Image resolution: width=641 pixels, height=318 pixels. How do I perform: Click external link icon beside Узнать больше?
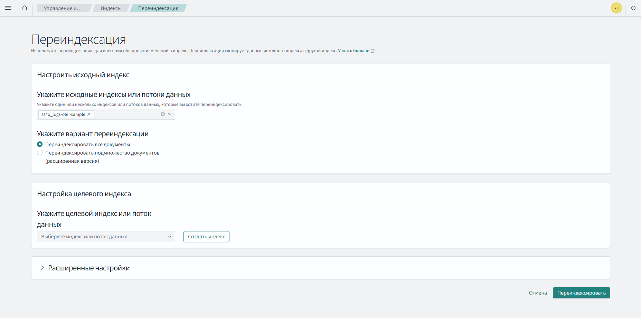373,51
